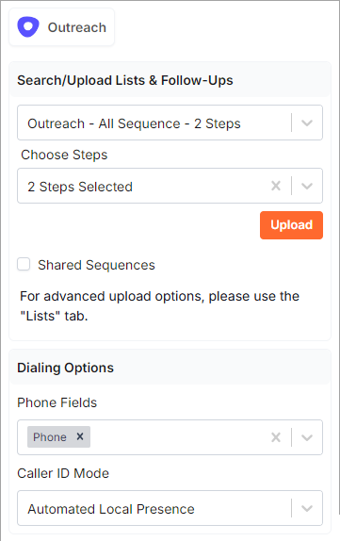Clear all selected Phone Fields
Image resolution: width=340 pixels, height=541 pixels.
(276, 437)
